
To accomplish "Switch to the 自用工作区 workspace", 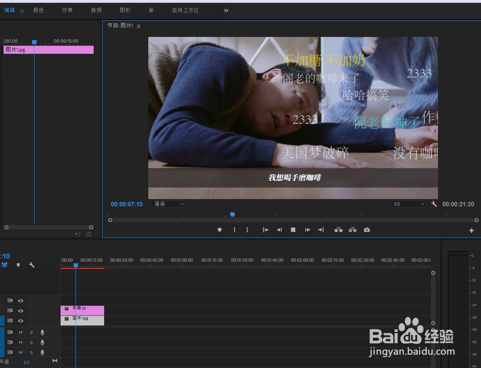I will [185, 10].
